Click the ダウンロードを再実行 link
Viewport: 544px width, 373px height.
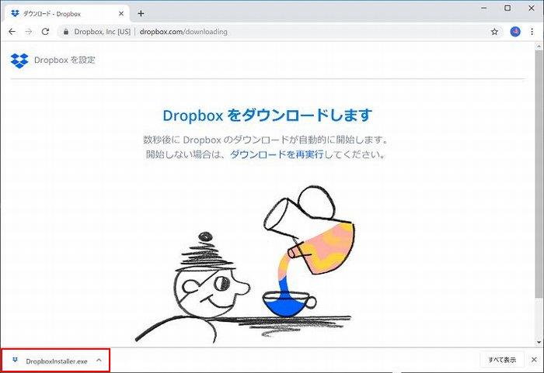click(x=277, y=154)
